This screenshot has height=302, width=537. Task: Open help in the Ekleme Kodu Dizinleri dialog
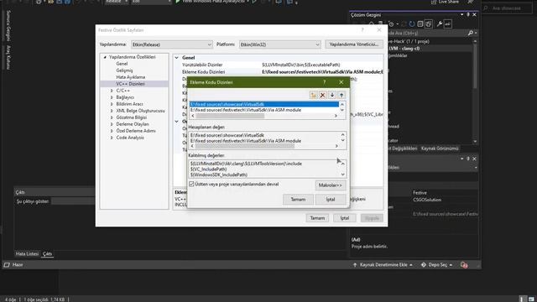[x=325, y=82]
